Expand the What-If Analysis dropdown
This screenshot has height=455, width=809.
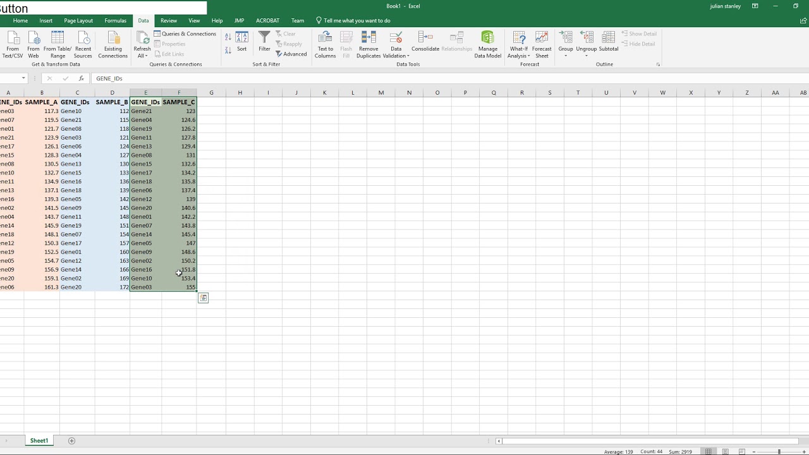tap(519, 56)
